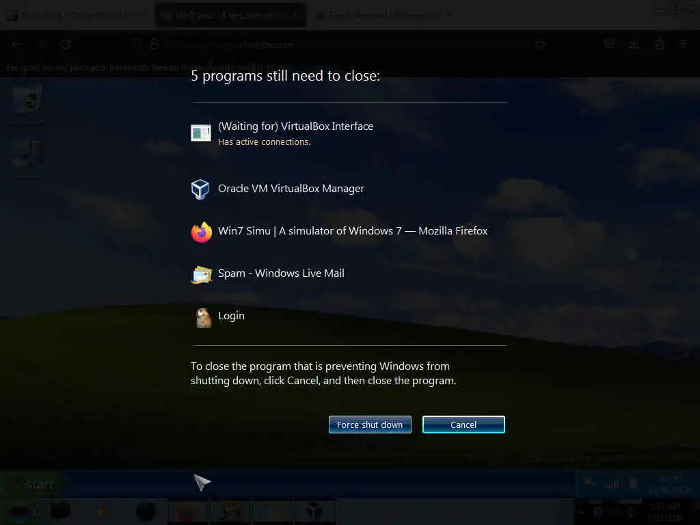
Task: Select 'Win7 Simu | A simulator of Windows 7' entry
Action: click(353, 231)
